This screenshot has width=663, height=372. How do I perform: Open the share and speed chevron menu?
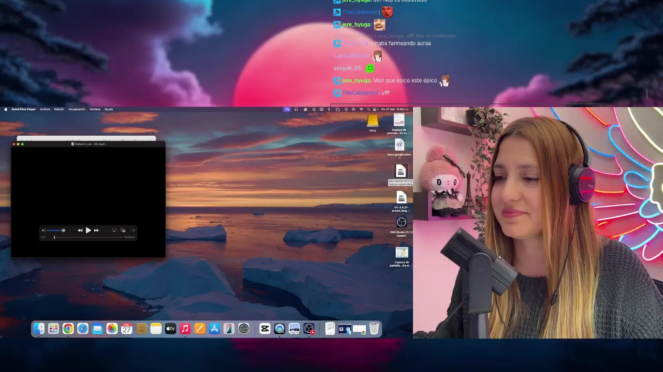[133, 230]
